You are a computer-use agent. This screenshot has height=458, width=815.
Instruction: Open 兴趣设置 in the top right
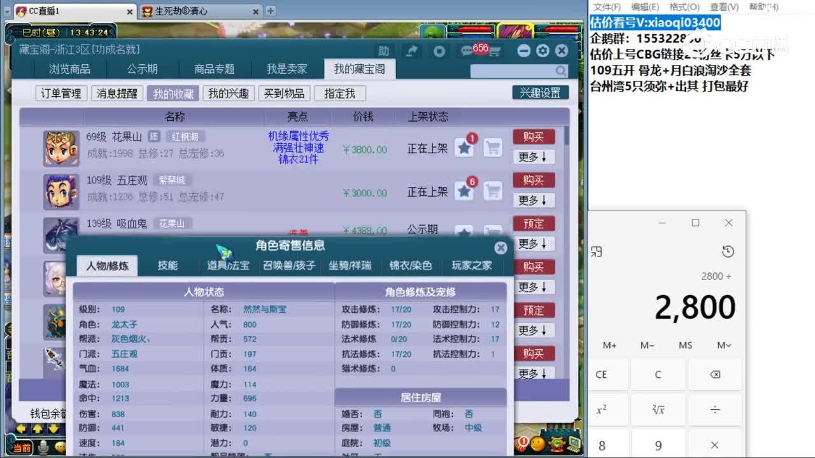coord(540,92)
